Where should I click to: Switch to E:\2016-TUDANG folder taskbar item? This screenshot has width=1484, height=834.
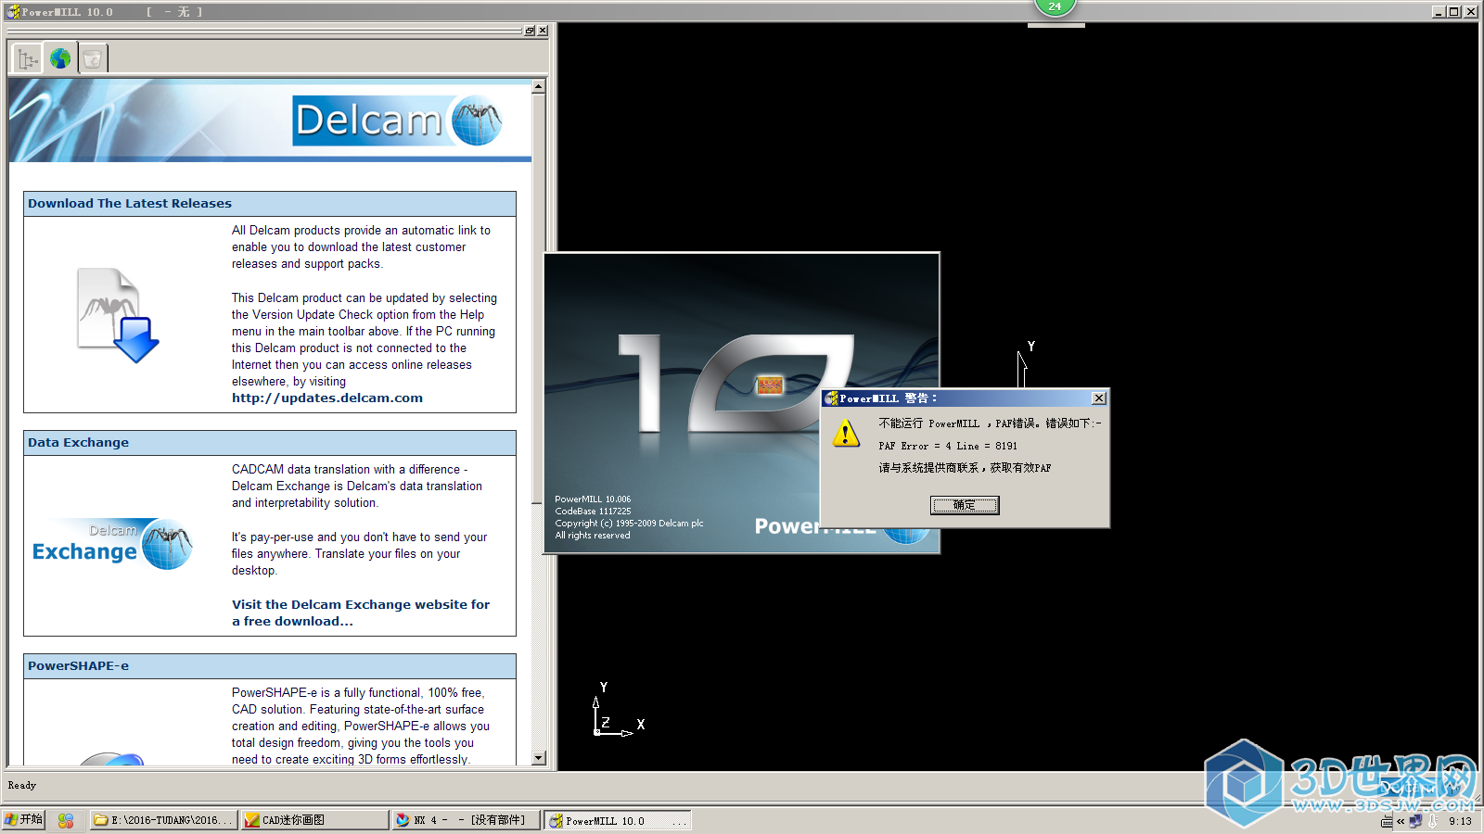pos(163,820)
